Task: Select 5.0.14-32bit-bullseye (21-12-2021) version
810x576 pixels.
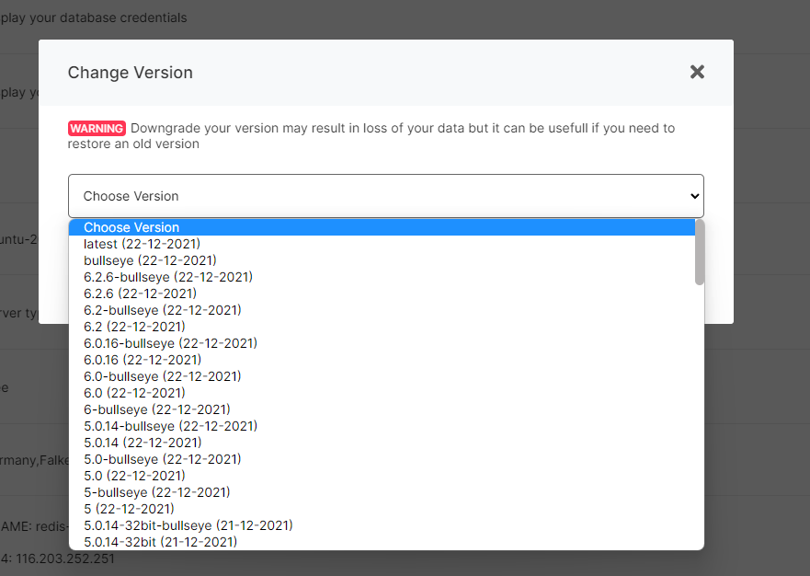Action: pyautogui.click(x=188, y=525)
